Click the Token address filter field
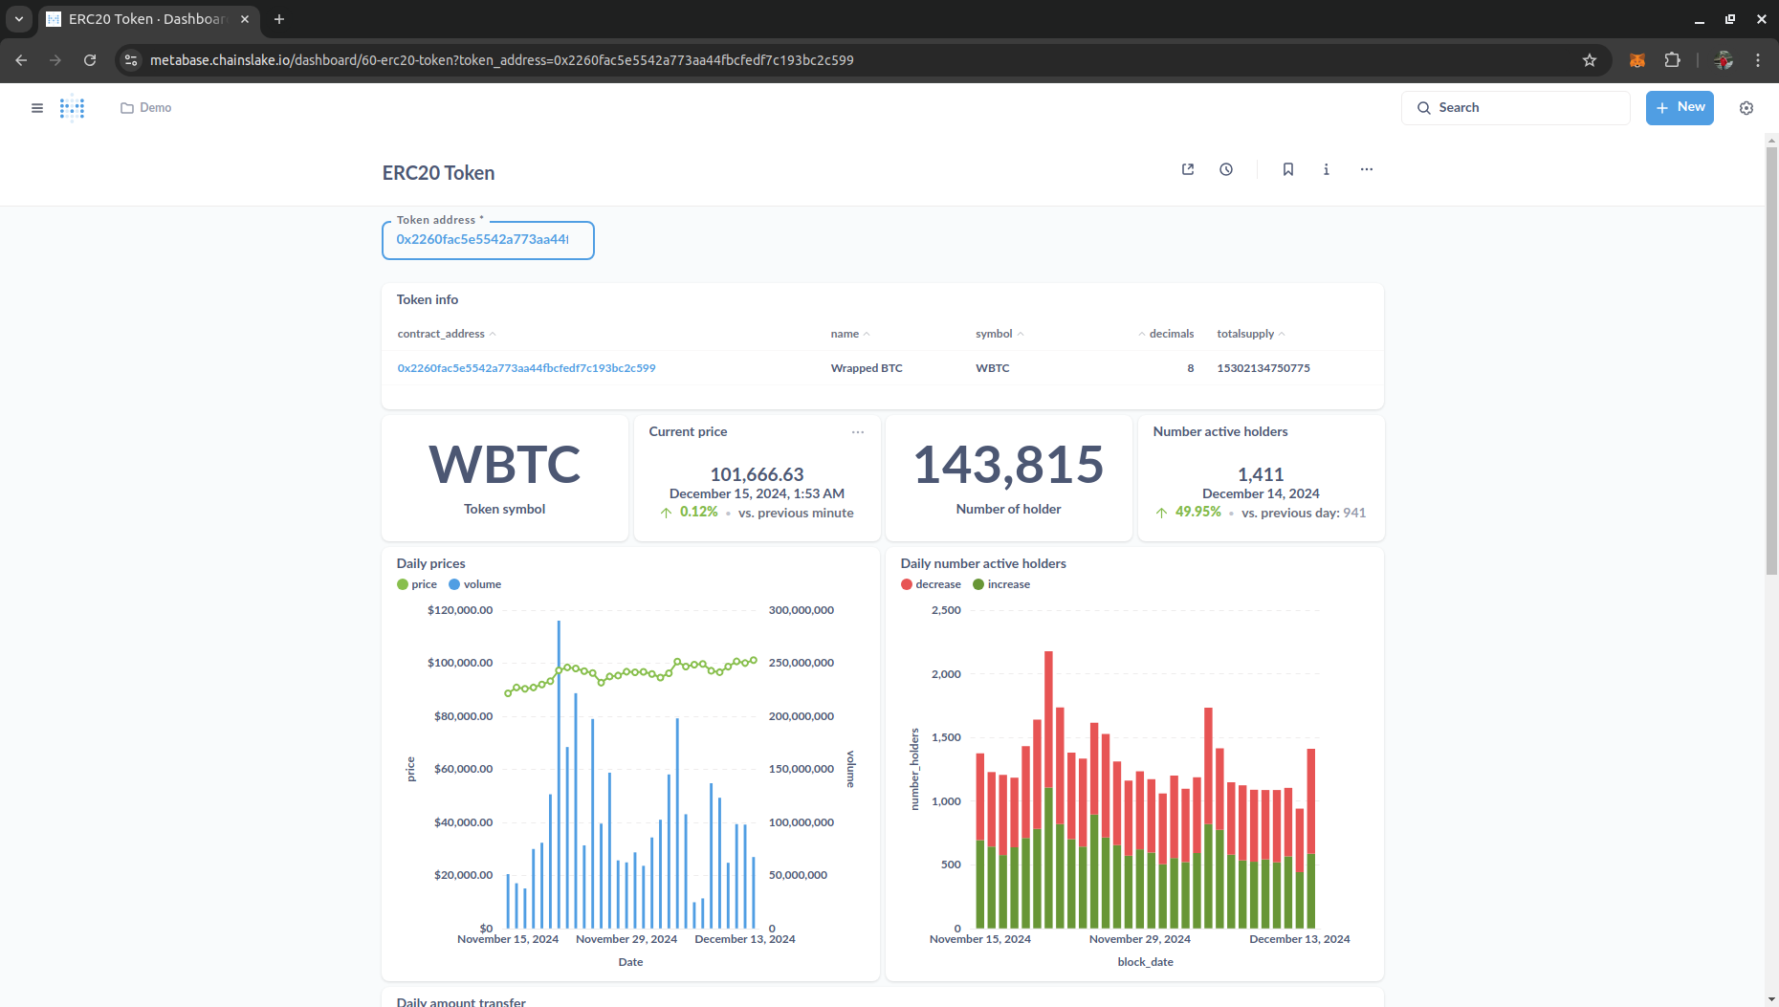Viewport: 1779px width, 1007px height. 488,240
